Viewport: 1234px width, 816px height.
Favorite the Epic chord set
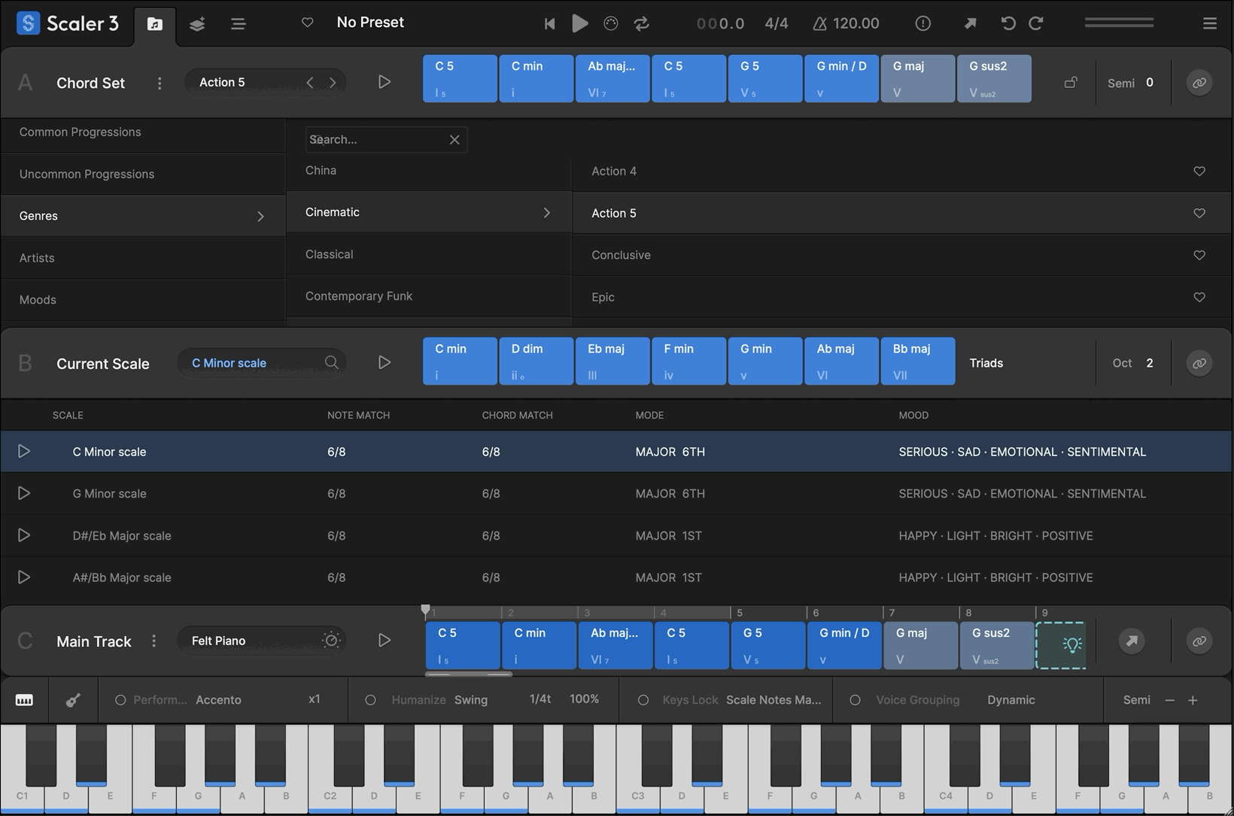coord(1199,297)
